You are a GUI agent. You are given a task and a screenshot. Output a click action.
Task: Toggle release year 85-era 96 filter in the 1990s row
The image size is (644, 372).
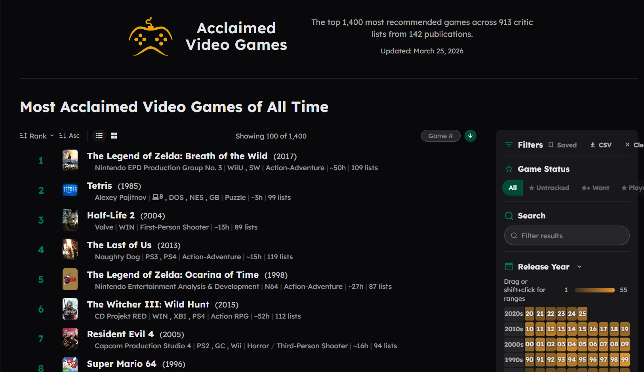pyautogui.click(x=593, y=360)
